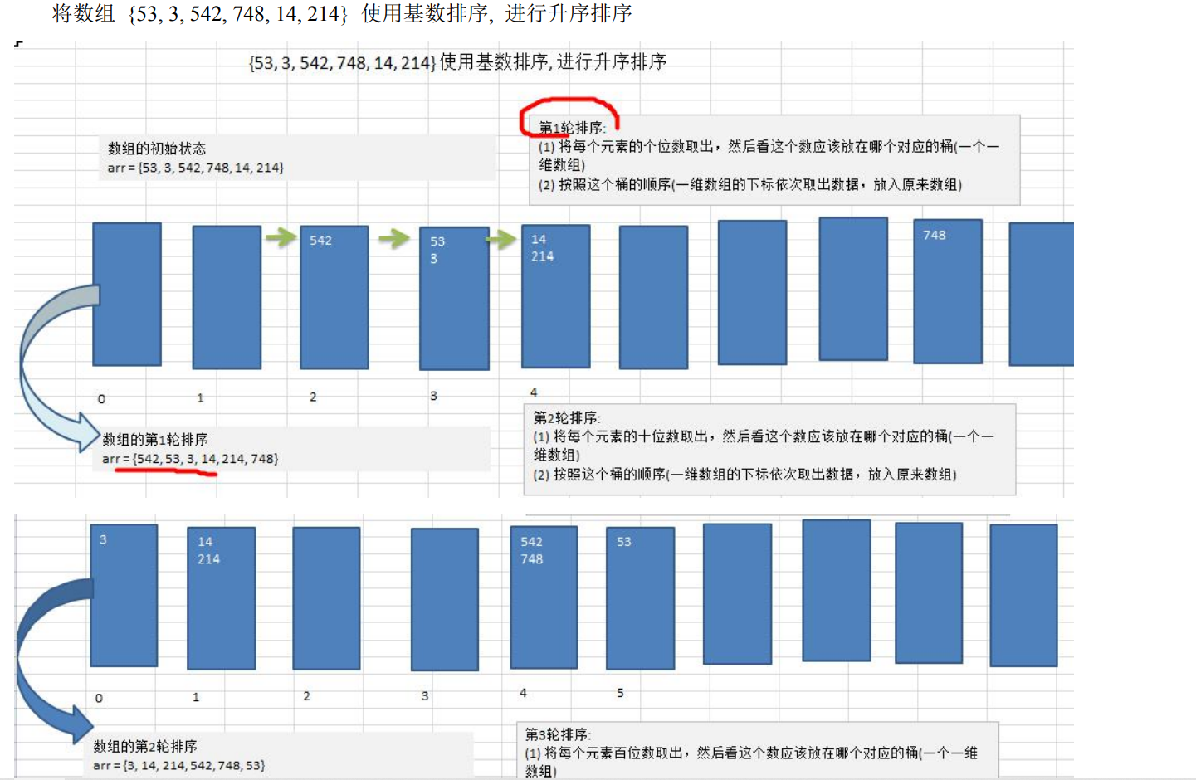Click the empty first-round bucket above index 0
This screenshot has width=1196, height=780.
click(127, 294)
